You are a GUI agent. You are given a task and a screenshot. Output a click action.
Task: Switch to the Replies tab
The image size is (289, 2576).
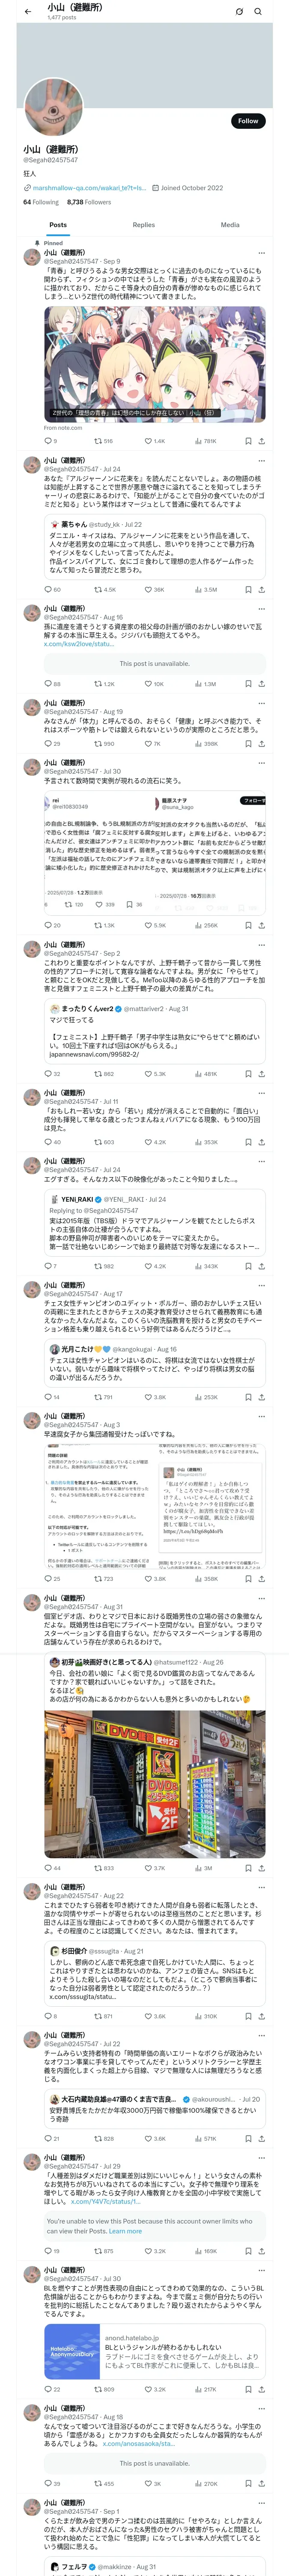tap(143, 225)
